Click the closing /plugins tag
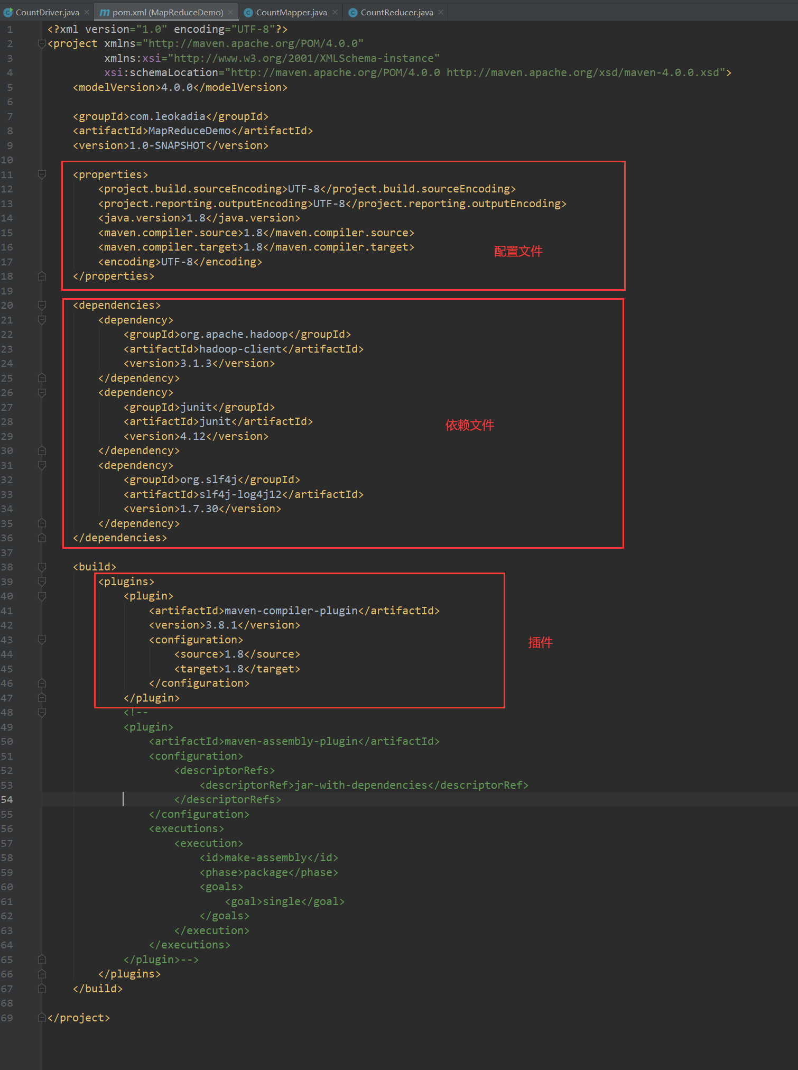This screenshot has width=798, height=1070. [129, 974]
